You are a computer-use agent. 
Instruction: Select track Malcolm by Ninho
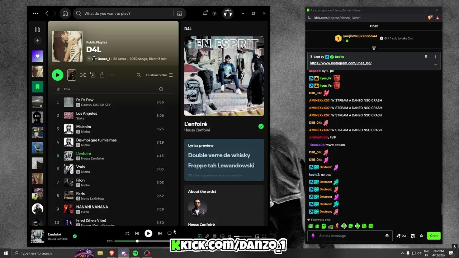coord(113,129)
